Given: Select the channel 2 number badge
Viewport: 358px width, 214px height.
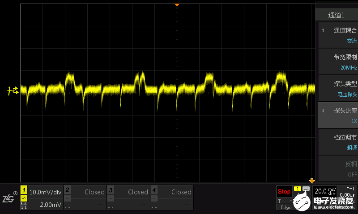Looking at the screenshot, I should pyautogui.click(x=67, y=189).
